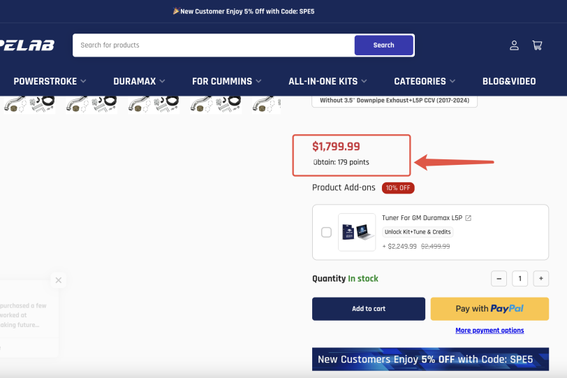Expand the DURAMAX menu
The image size is (567, 378).
pyautogui.click(x=140, y=82)
